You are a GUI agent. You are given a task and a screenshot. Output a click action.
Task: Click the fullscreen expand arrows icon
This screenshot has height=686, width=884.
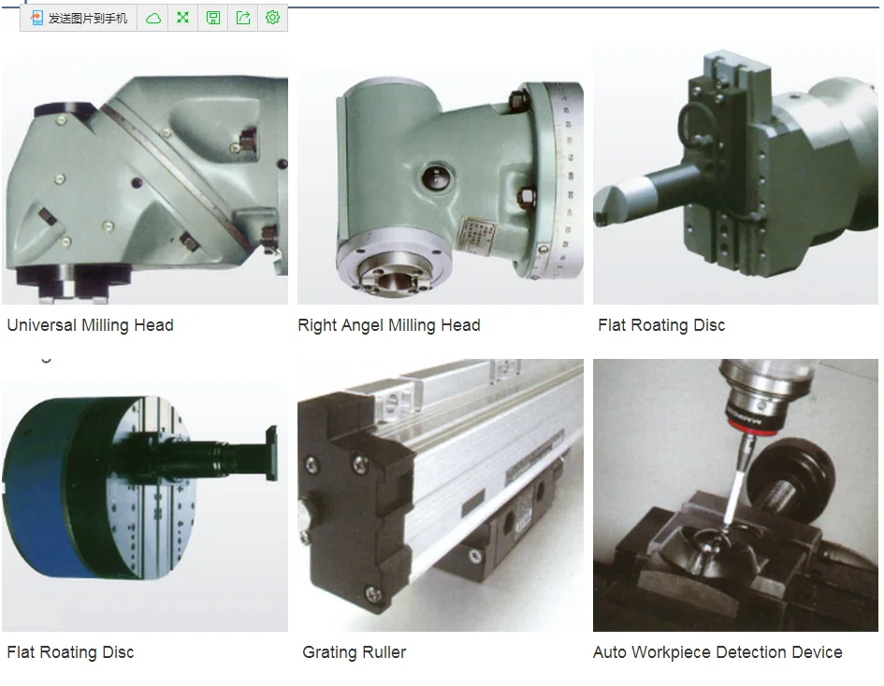[182, 18]
